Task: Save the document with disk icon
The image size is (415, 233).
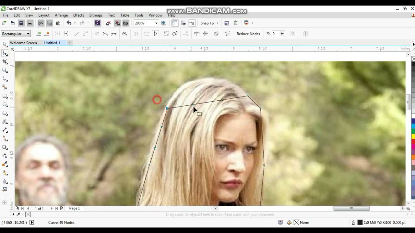Action: tap(21, 23)
